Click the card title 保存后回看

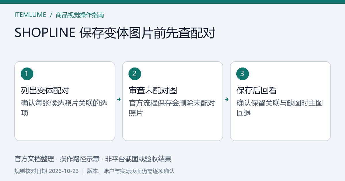click(x=256, y=90)
